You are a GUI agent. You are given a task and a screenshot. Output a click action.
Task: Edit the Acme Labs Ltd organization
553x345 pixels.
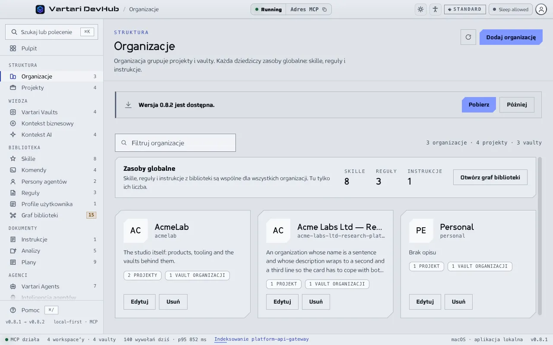(282, 302)
